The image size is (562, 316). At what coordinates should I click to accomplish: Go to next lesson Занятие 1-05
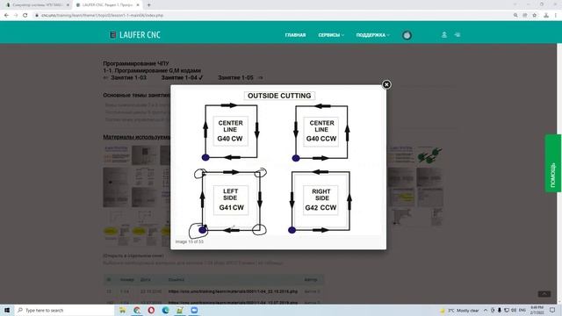click(235, 77)
